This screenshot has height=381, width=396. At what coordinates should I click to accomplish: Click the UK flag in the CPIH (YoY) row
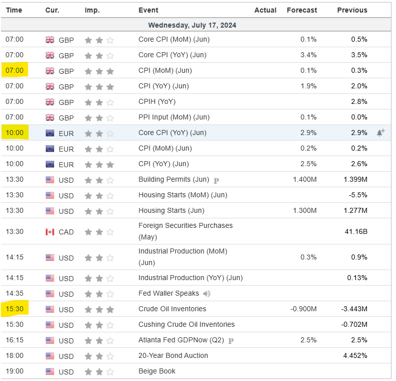coord(50,102)
